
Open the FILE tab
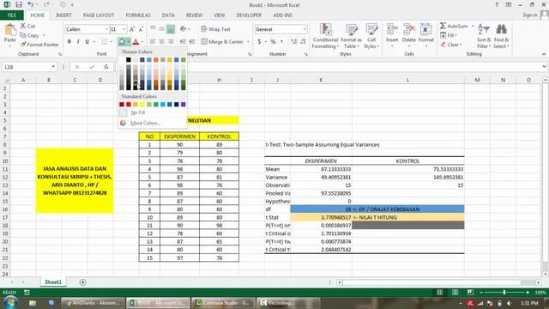pyautogui.click(x=12, y=15)
